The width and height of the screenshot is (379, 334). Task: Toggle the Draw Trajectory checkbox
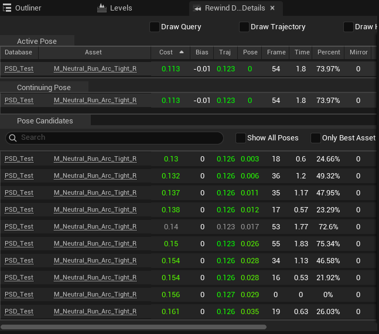pos(244,27)
